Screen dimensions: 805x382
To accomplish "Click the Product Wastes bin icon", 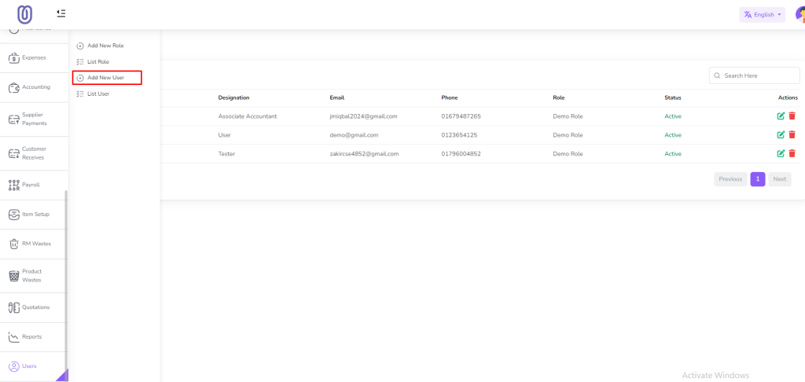I will 14,276.
